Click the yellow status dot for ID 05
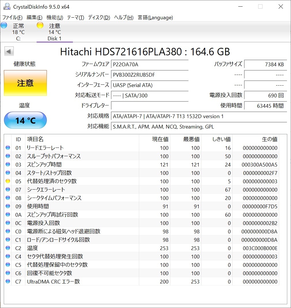The image size is (291, 308). (8, 181)
